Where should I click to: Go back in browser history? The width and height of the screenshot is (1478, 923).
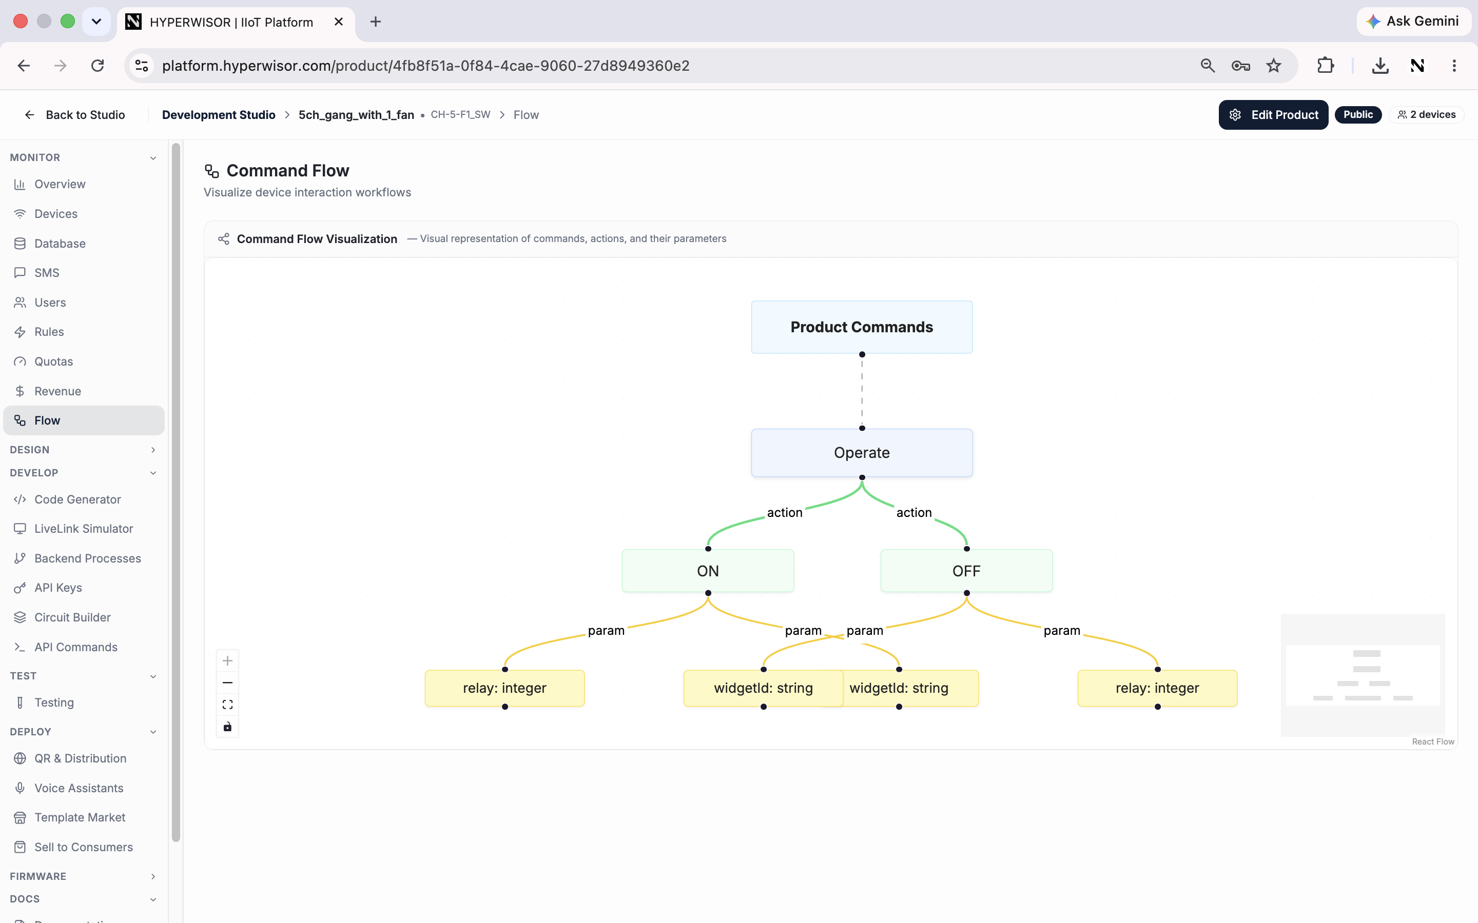point(24,65)
